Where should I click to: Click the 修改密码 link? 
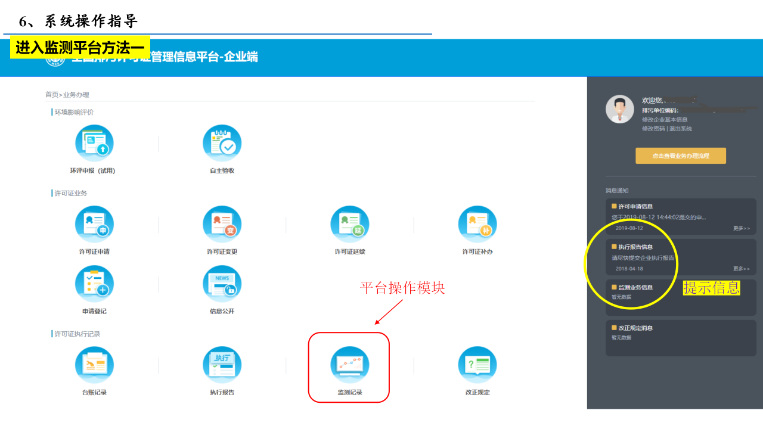click(653, 129)
